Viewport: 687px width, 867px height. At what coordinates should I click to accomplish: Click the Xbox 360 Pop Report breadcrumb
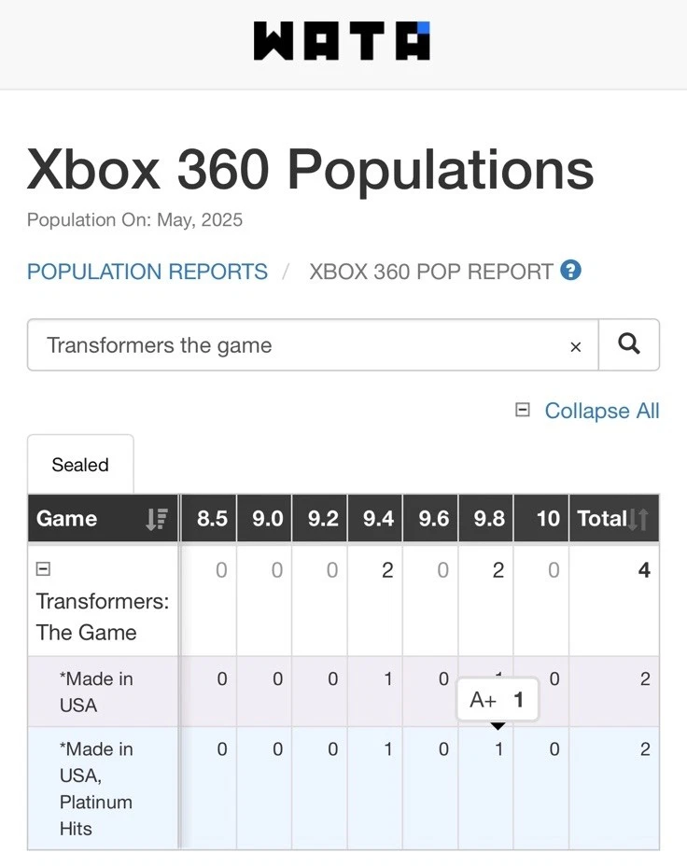(x=431, y=272)
